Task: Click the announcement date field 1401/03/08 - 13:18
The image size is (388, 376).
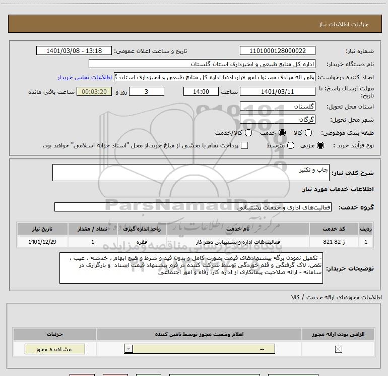Action: coord(74,51)
